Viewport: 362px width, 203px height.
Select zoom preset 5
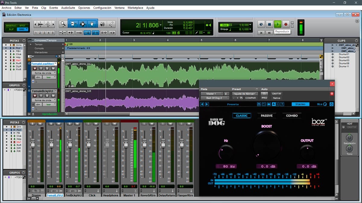click(x=53, y=33)
